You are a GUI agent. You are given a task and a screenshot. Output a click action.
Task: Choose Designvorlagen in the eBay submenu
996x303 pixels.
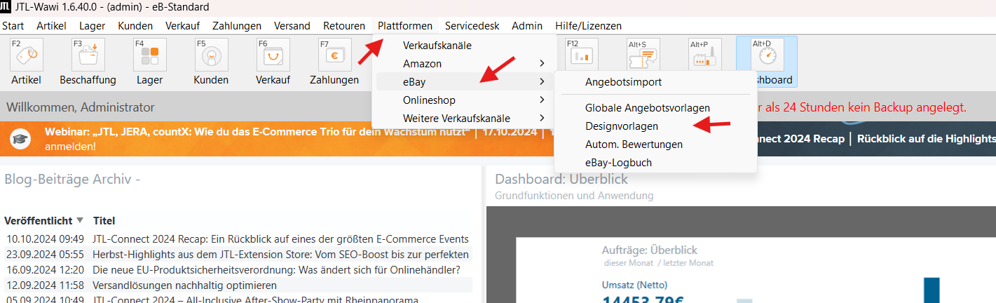(x=622, y=126)
